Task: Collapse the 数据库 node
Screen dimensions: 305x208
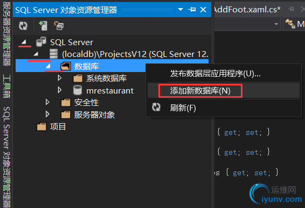Action: tap(48, 66)
